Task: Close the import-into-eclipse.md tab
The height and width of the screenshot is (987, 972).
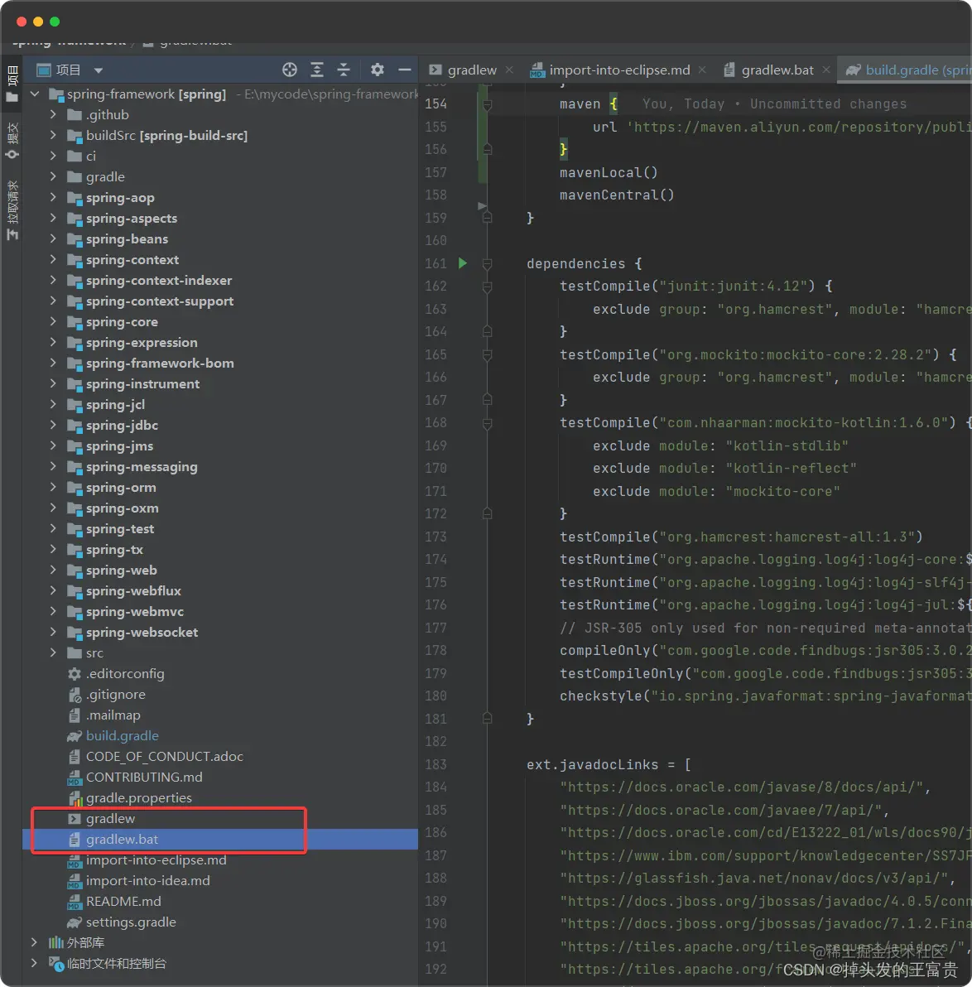Action: (702, 70)
